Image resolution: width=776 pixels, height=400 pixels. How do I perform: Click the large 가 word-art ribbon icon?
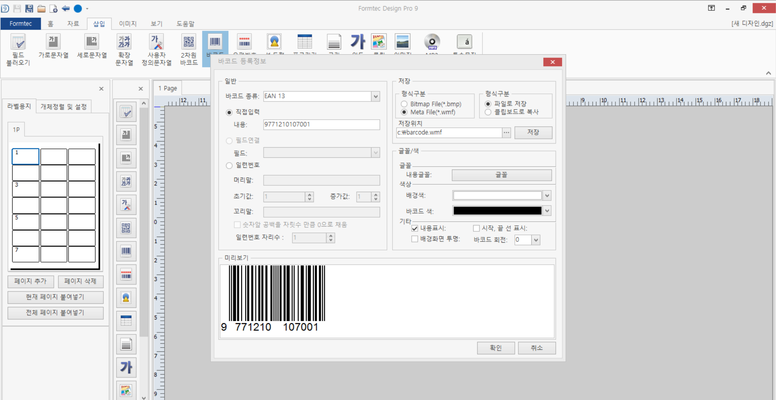pos(358,42)
